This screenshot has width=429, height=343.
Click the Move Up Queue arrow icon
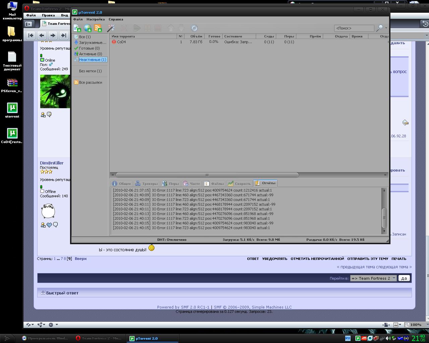[x=171, y=28]
